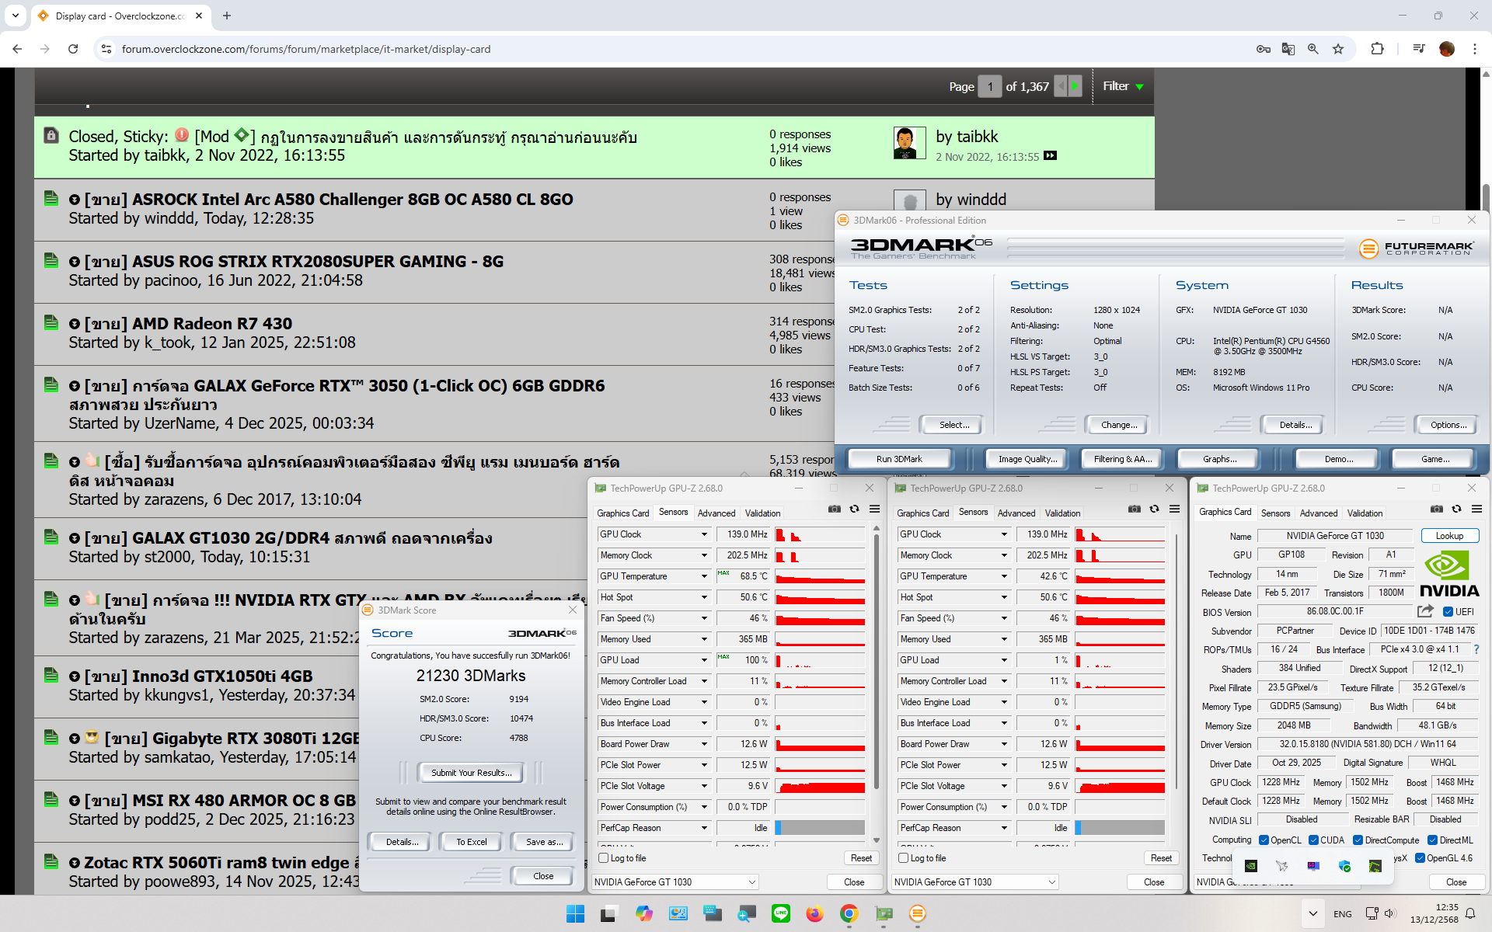Switch to Validation tab in left GPU-Z
This screenshot has height=932, width=1492.
pyautogui.click(x=762, y=513)
